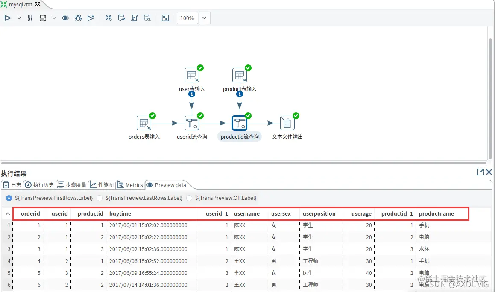Viewport: 495px width, 292px height.
Task: Select userid流查询 step icon
Action: click(192, 123)
